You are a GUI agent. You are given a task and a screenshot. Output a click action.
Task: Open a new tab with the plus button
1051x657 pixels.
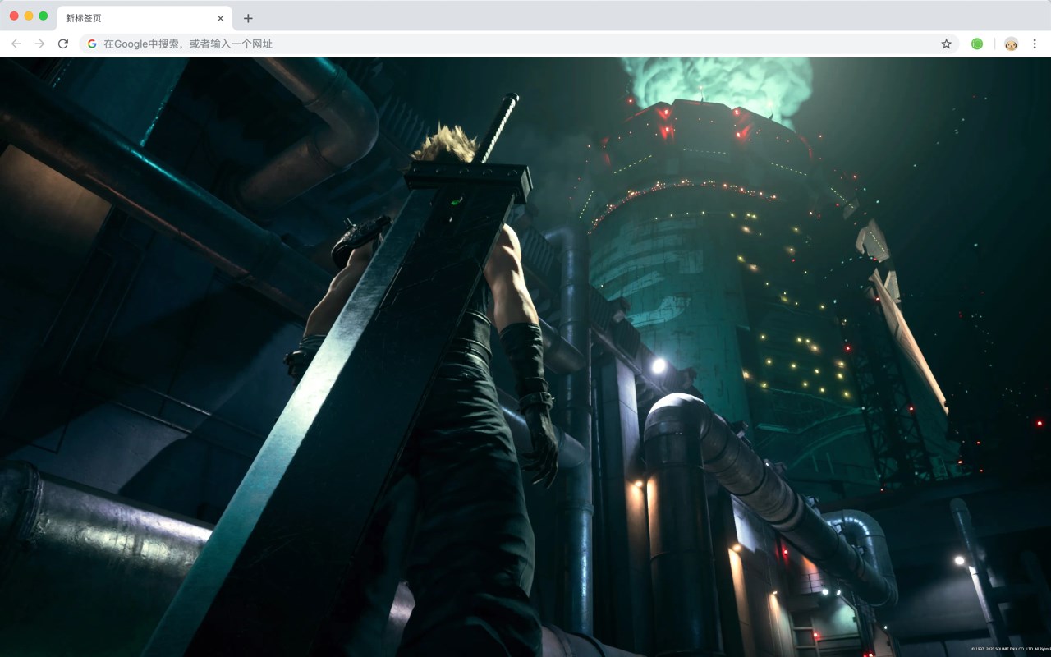pos(248,18)
